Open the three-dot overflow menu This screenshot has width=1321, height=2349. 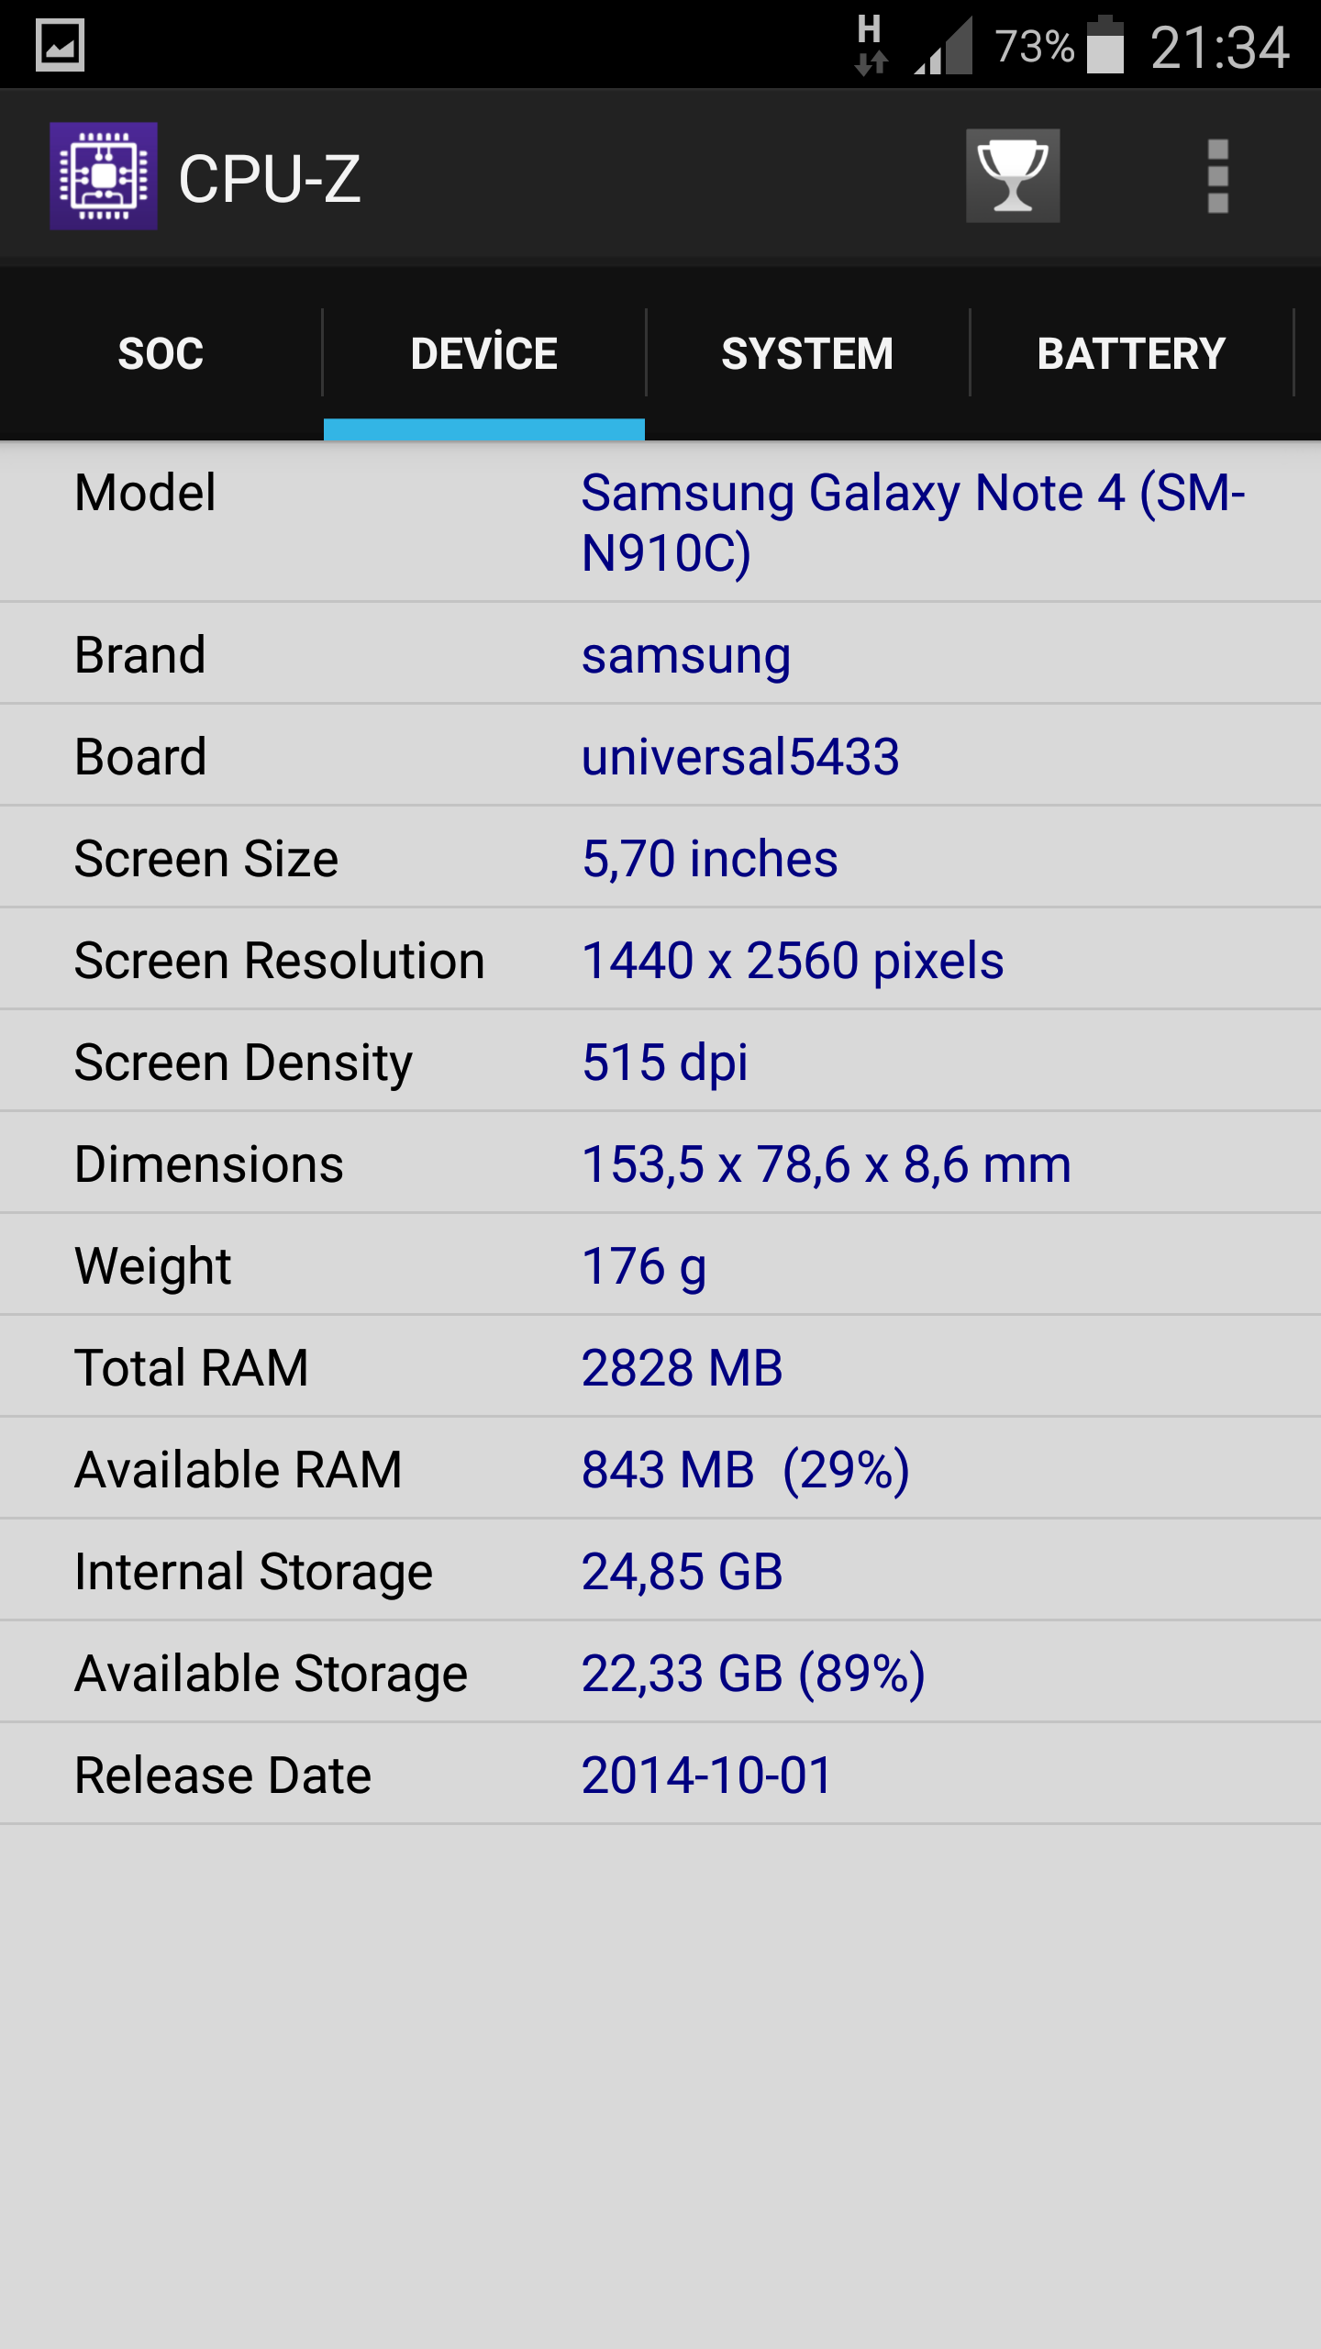click(x=1217, y=176)
